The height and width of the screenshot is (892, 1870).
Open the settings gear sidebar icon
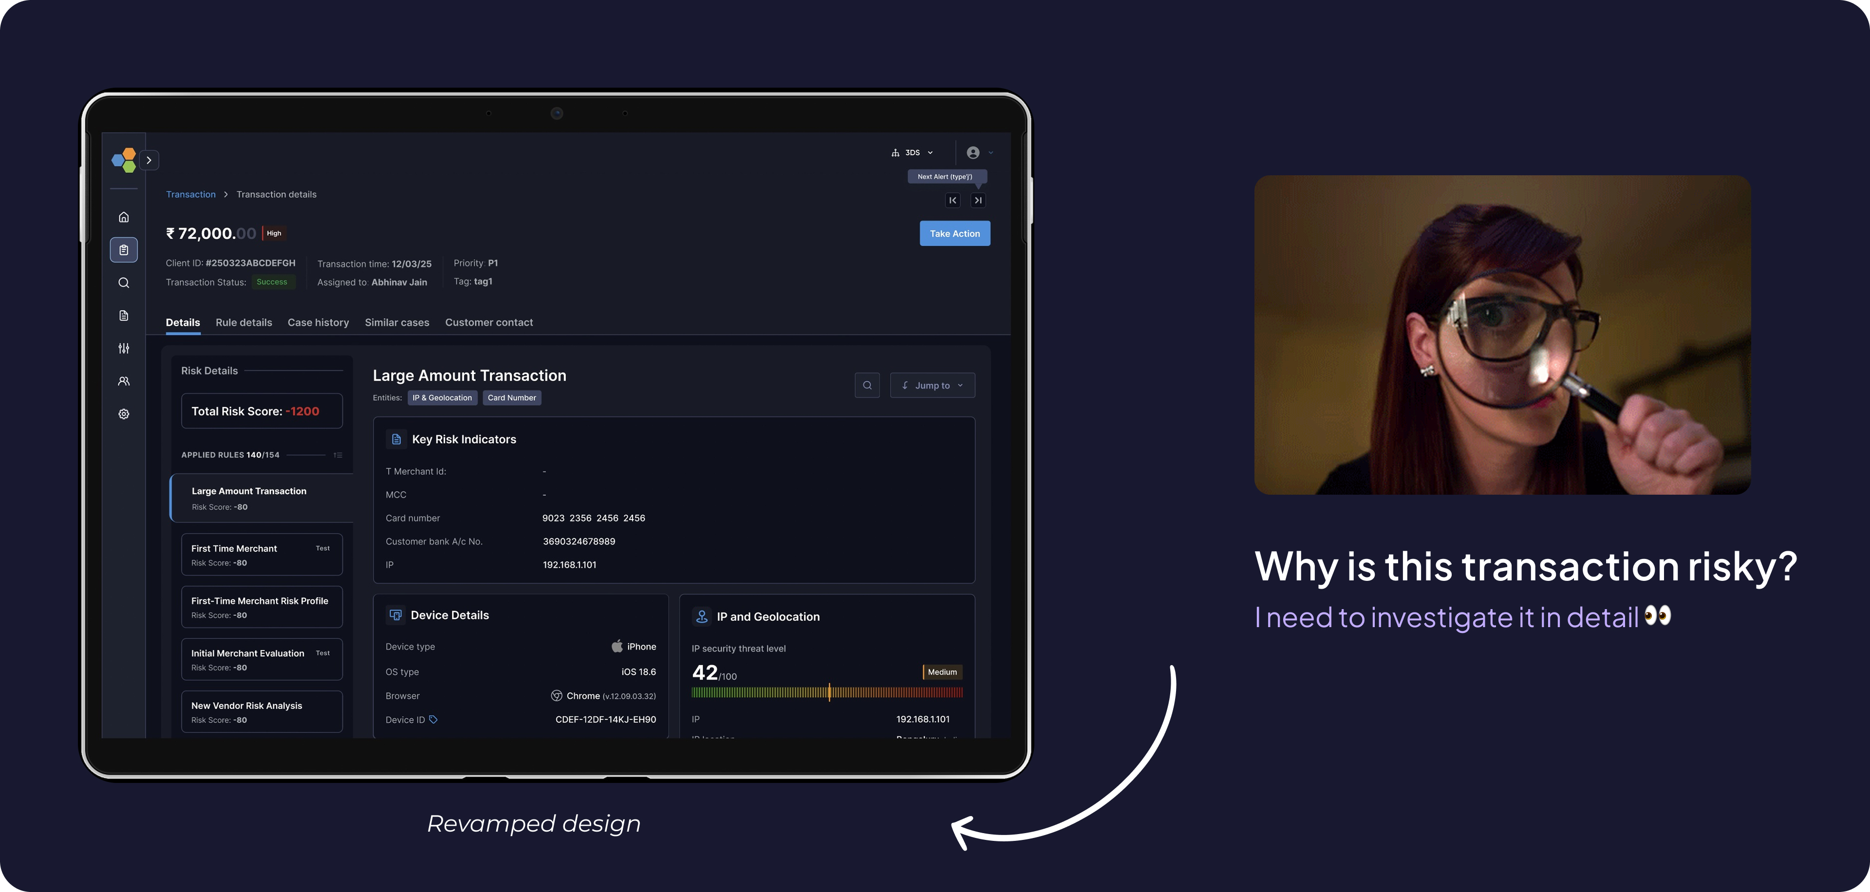click(123, 414)
